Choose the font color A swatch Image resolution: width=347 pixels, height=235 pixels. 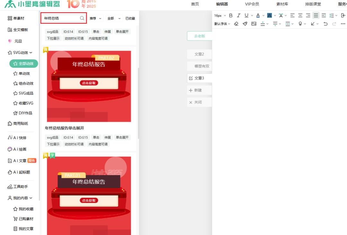(258, 15)
